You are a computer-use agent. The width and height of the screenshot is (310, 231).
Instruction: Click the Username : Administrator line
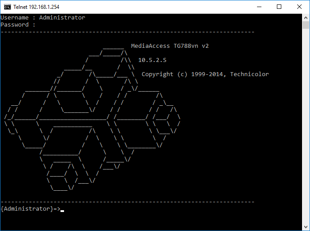[x=43, y=18]
